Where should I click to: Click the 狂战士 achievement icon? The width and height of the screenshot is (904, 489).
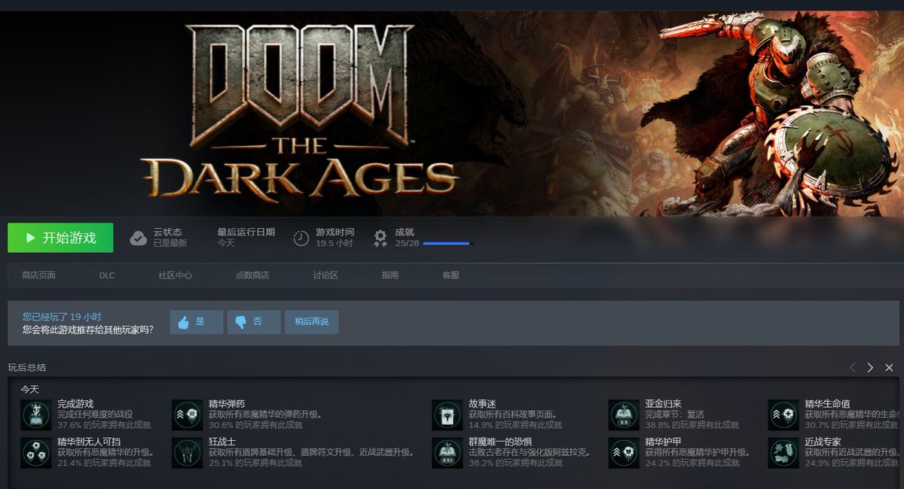[187, 452]
